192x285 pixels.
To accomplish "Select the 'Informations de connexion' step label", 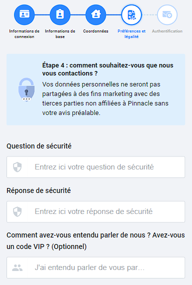I will pyautogui.click(x=24, y=34).
